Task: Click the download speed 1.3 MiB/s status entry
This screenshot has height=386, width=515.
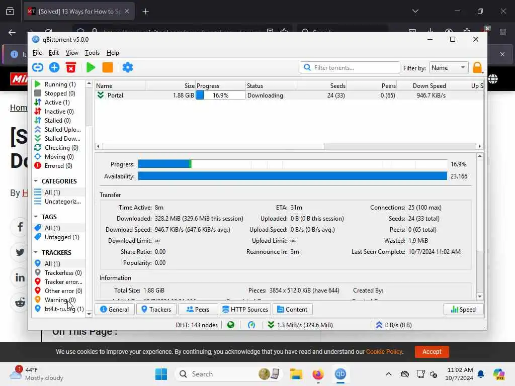Action: click(301, 325)
